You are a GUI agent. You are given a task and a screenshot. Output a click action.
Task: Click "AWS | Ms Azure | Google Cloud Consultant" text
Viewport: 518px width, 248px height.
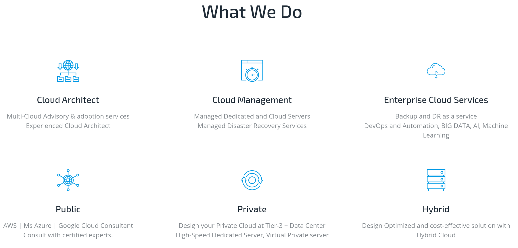coord(68,226)
